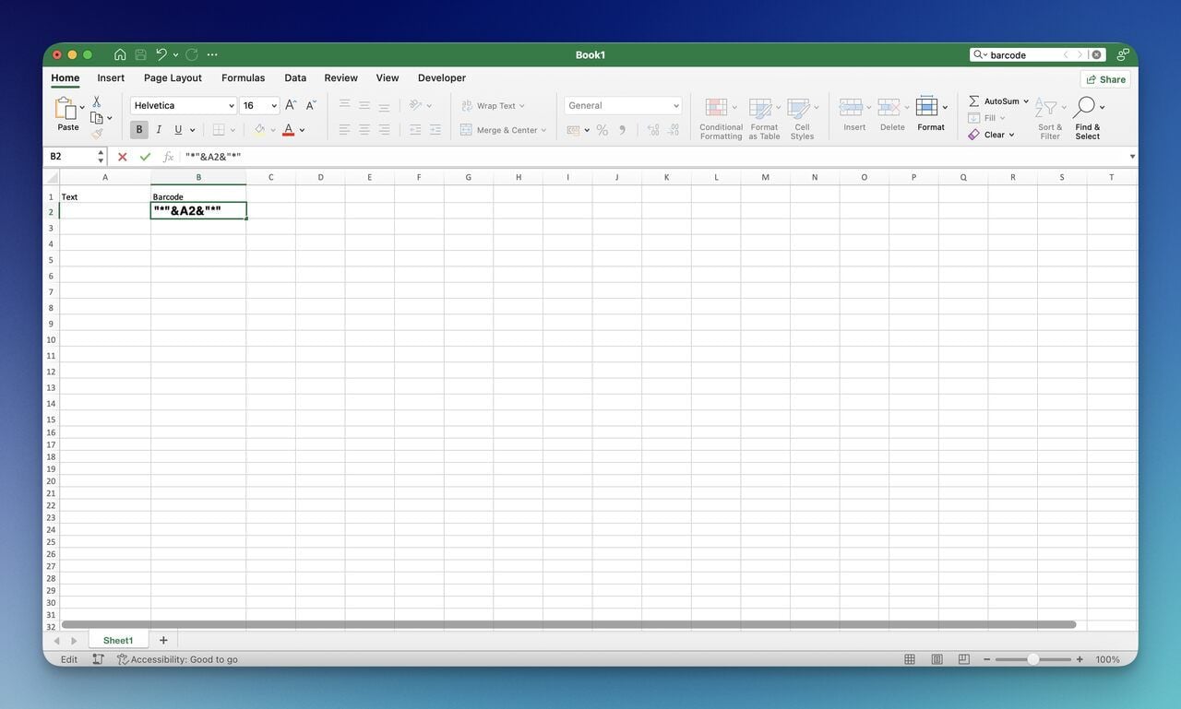Image resolution: width=1181 pixels, height=709 pixels.
Task: Expand the Merge & Center dropdown
Action: tap(543, 130)
